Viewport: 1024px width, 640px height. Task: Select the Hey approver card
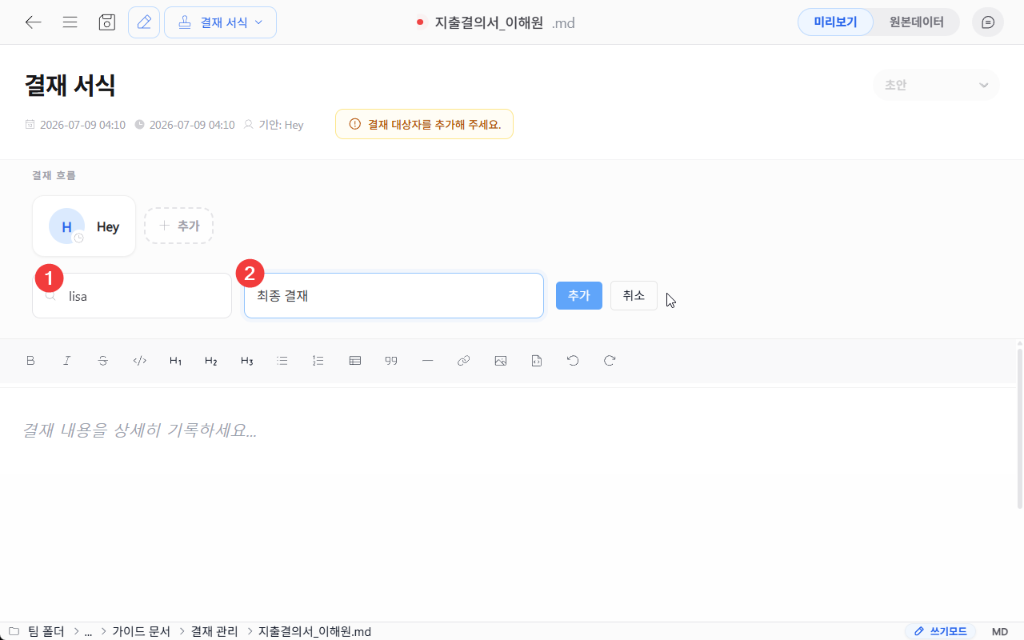coord(84,226)
